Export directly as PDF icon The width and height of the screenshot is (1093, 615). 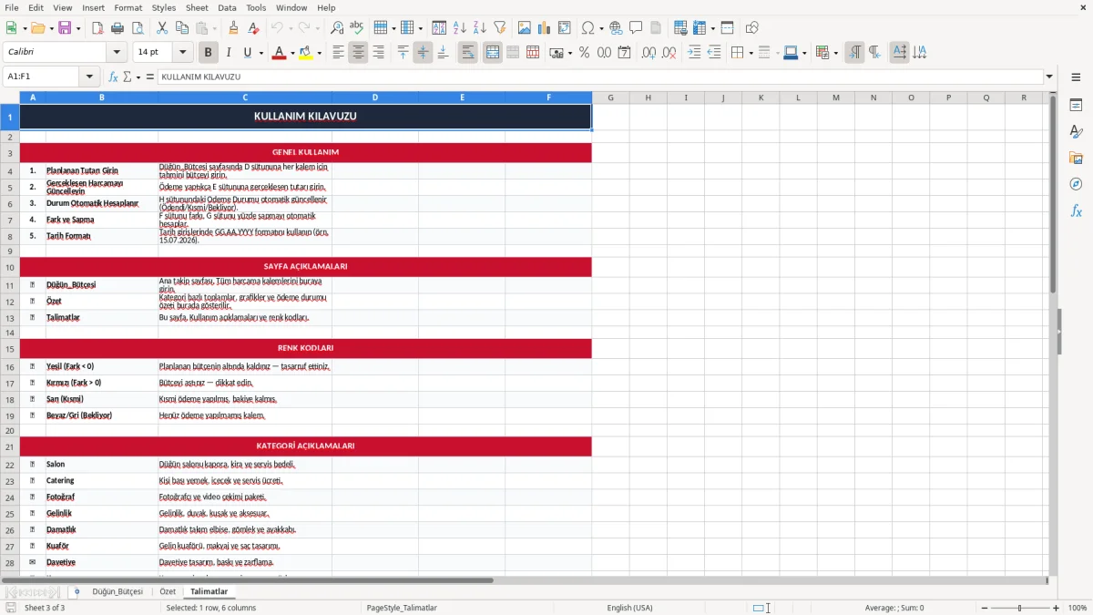point(97,28)
